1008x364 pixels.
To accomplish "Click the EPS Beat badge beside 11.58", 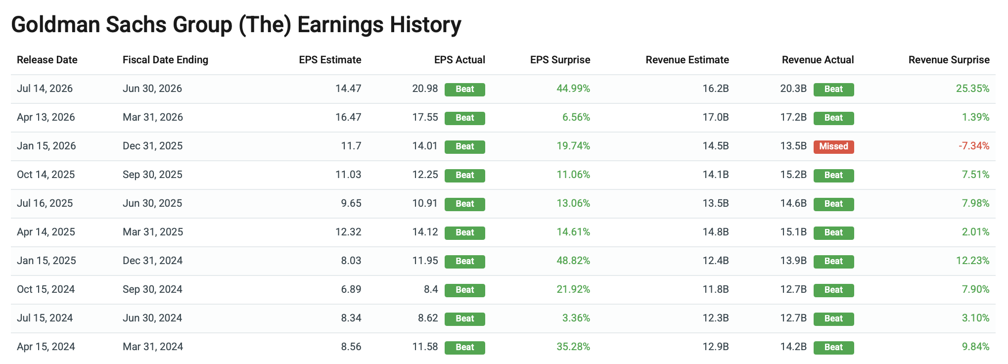I will [465, 348].
